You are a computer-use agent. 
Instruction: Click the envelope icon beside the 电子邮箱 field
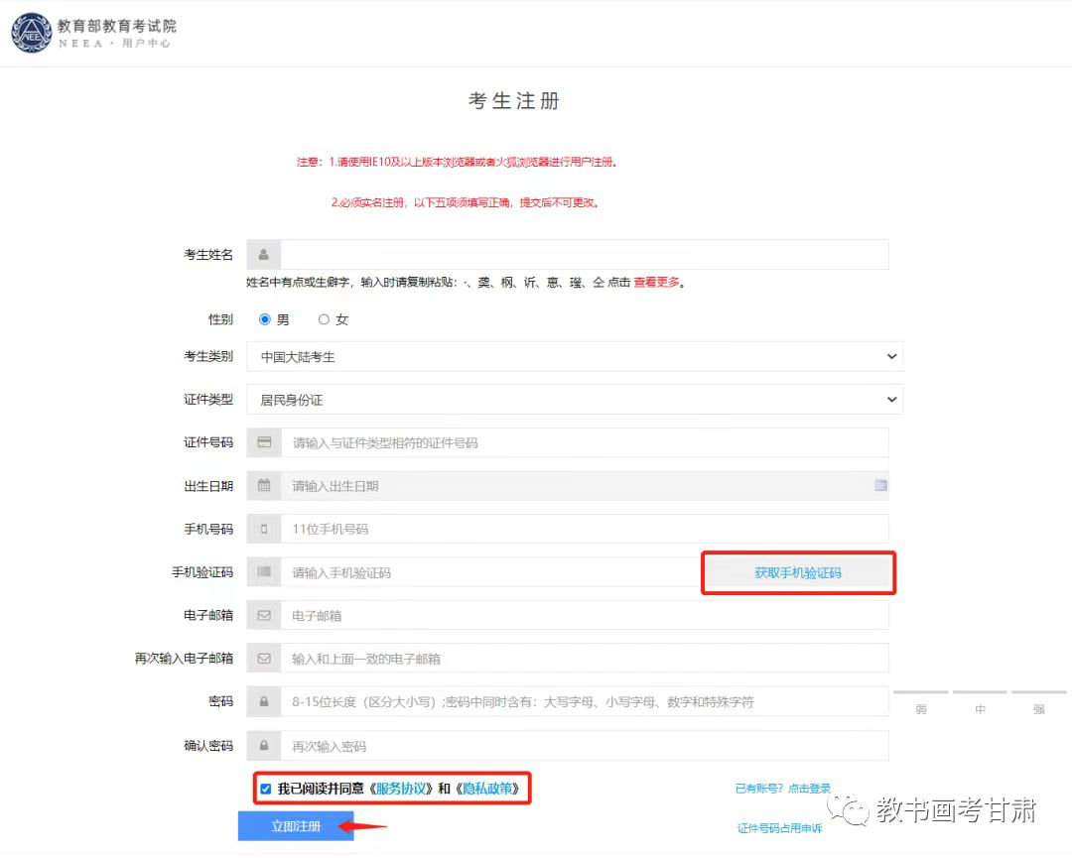click(x=264, y=616)
